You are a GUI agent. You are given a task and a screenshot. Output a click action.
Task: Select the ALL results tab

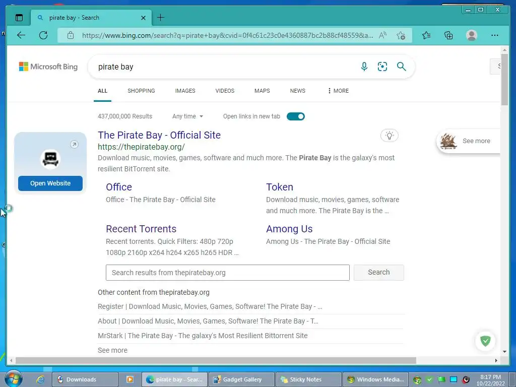pyautogui.click(x=102, y=91)
